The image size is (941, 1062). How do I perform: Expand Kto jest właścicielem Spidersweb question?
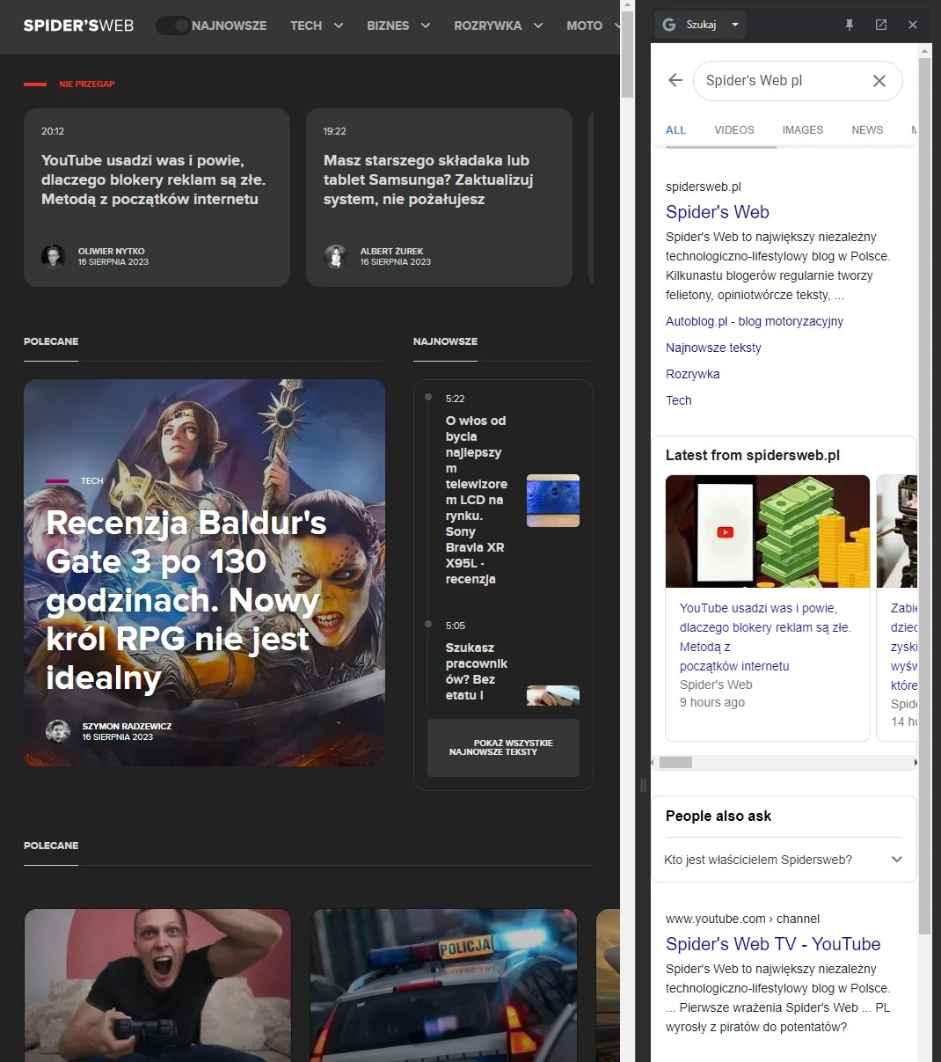[784, 860]
